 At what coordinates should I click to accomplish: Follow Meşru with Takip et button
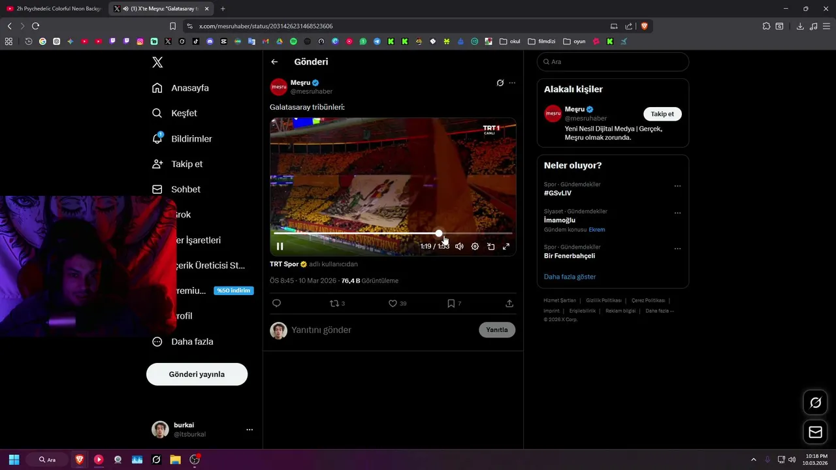[x=662, y=114]
